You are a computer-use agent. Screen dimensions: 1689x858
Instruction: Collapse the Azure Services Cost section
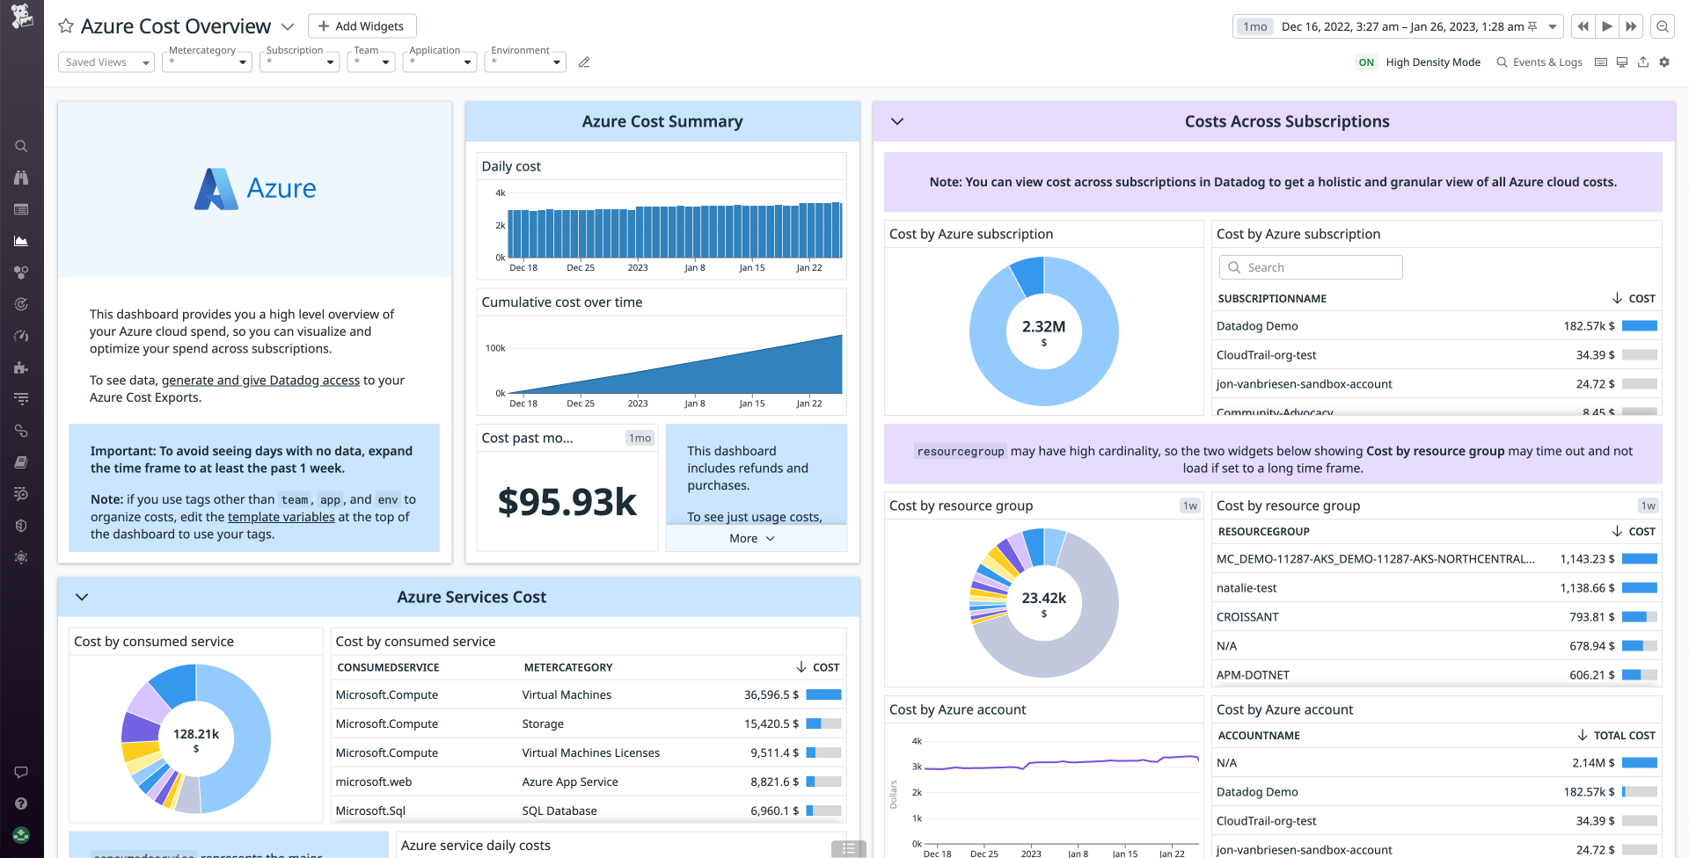82,596
